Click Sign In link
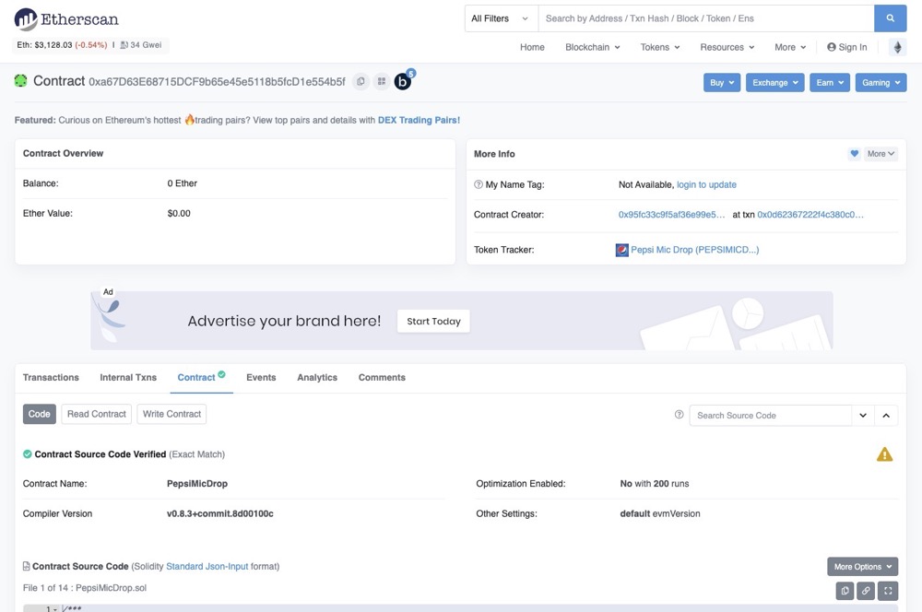 click(x=846, y=47)
